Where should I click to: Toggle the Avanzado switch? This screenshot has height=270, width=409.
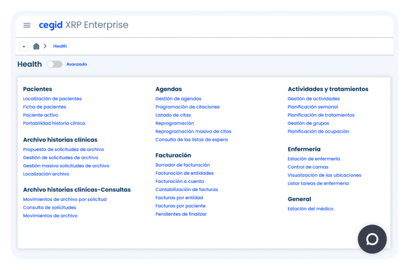[x=54, y=64]
